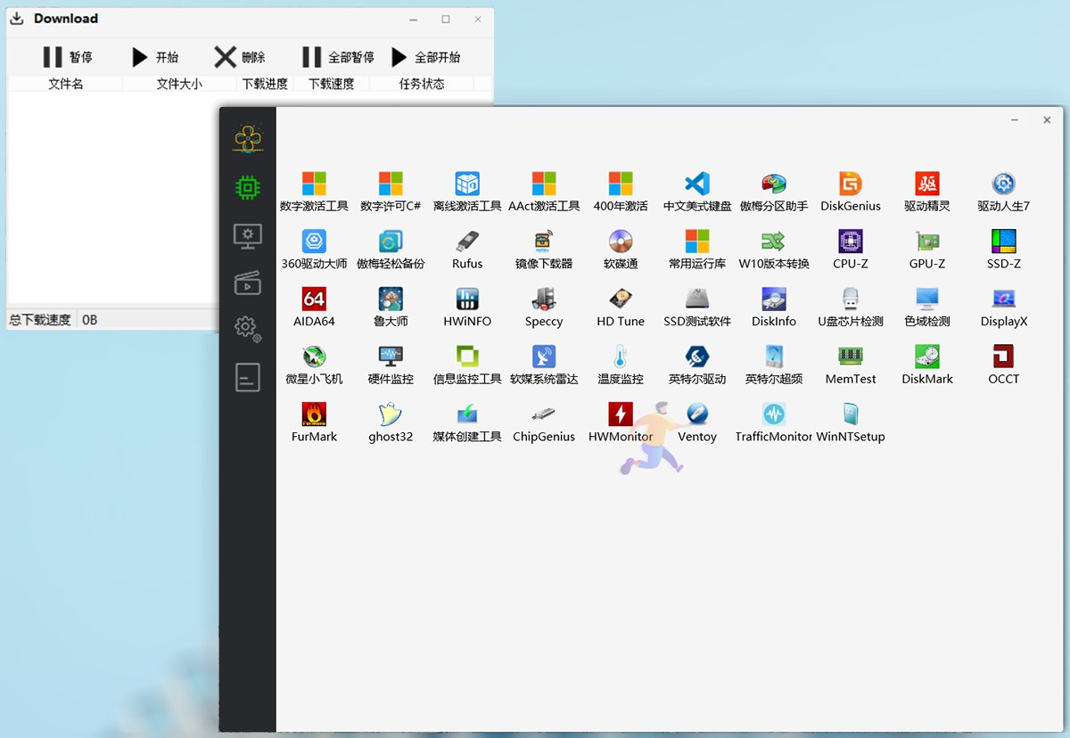Switch to the document-page sidebar tab
1070x738 pixels.
point(247,377)
